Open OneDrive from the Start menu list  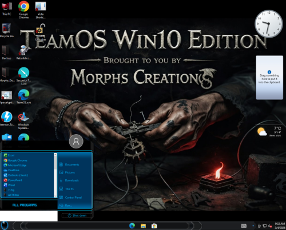[x=29, y=170]
